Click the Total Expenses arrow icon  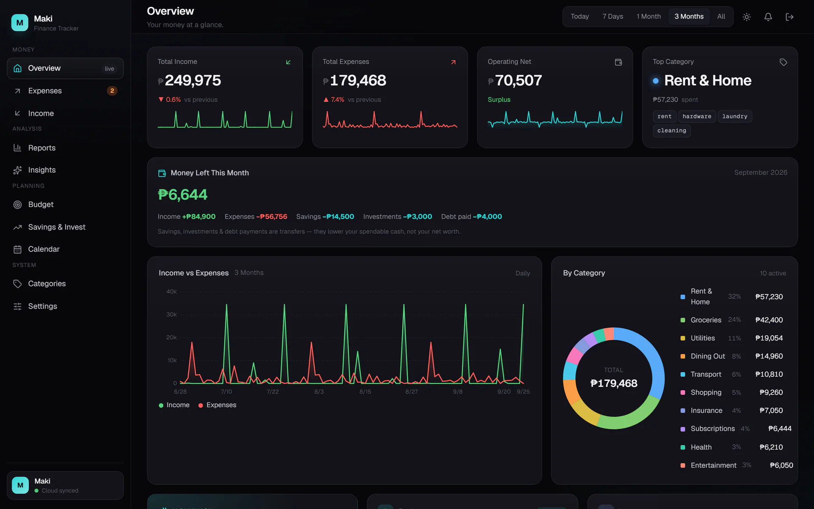(x=453, y=62)
